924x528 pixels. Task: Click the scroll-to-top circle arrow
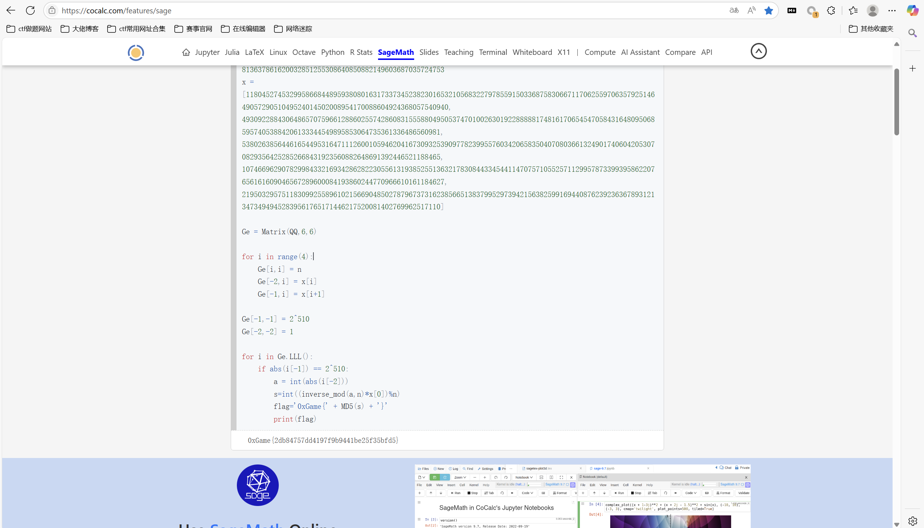[759, 51]
